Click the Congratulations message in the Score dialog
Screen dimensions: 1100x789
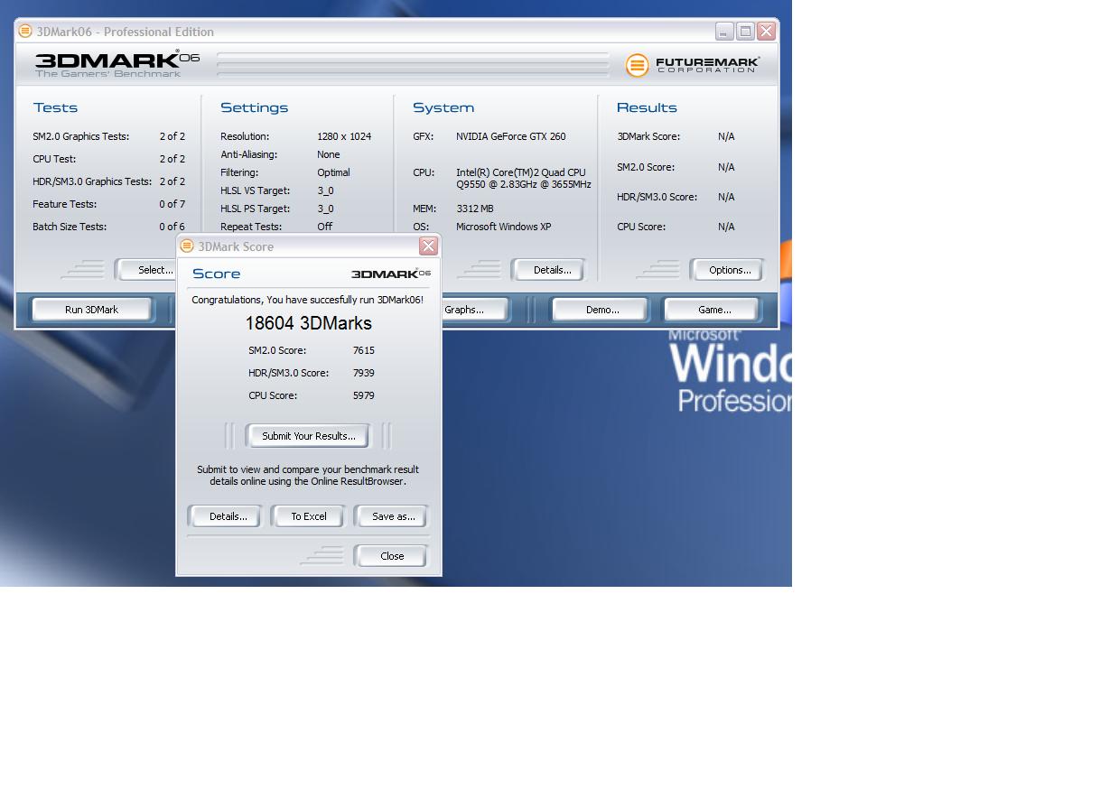point(307,300)
